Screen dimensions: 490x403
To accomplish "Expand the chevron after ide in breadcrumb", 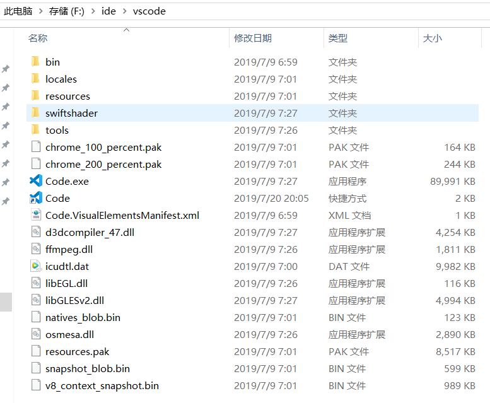I will pos(125,11).
